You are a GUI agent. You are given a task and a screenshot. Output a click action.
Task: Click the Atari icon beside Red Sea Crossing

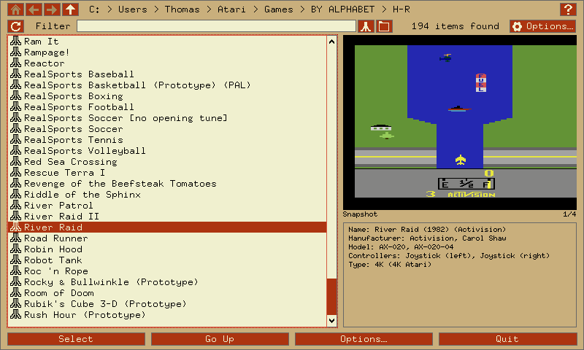pos(15,161)
